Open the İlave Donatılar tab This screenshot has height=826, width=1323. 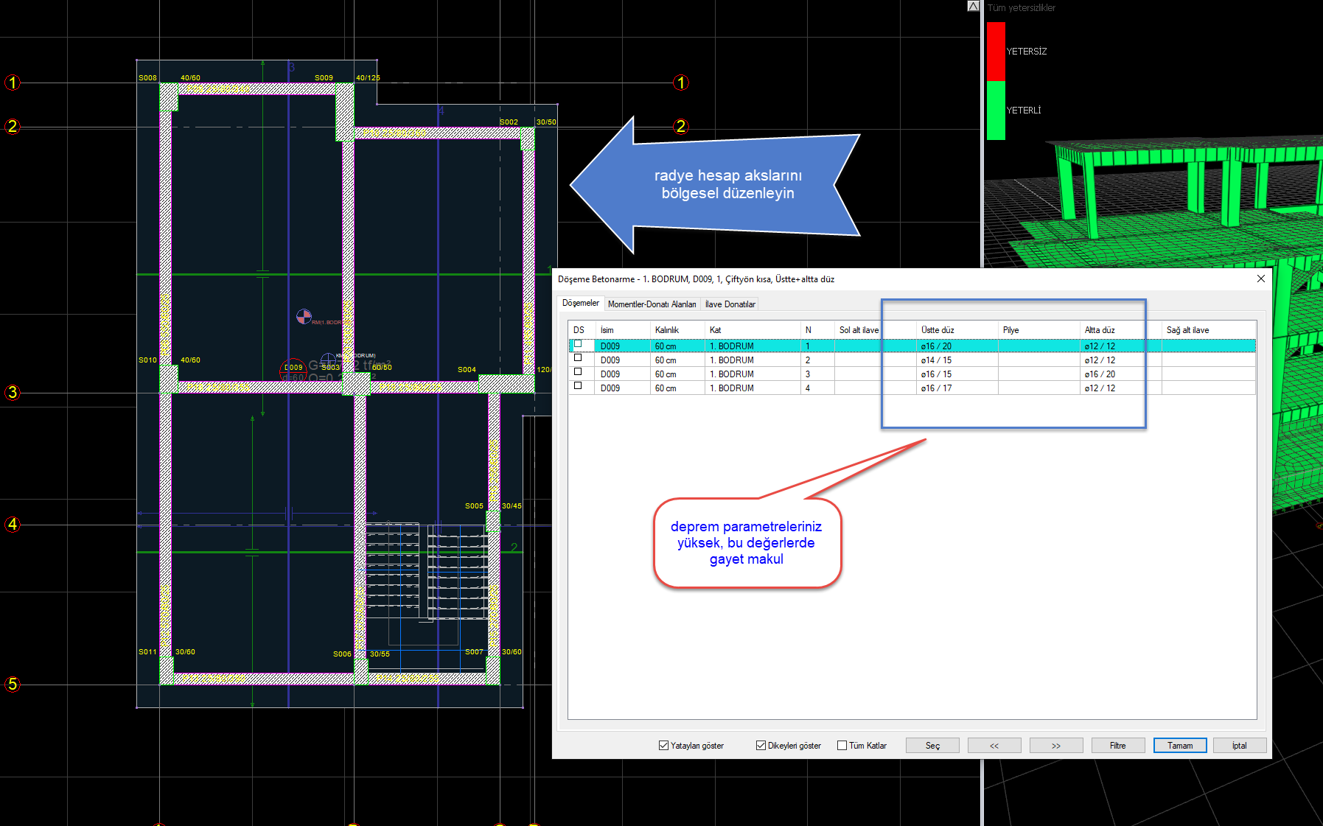(730, 304)
